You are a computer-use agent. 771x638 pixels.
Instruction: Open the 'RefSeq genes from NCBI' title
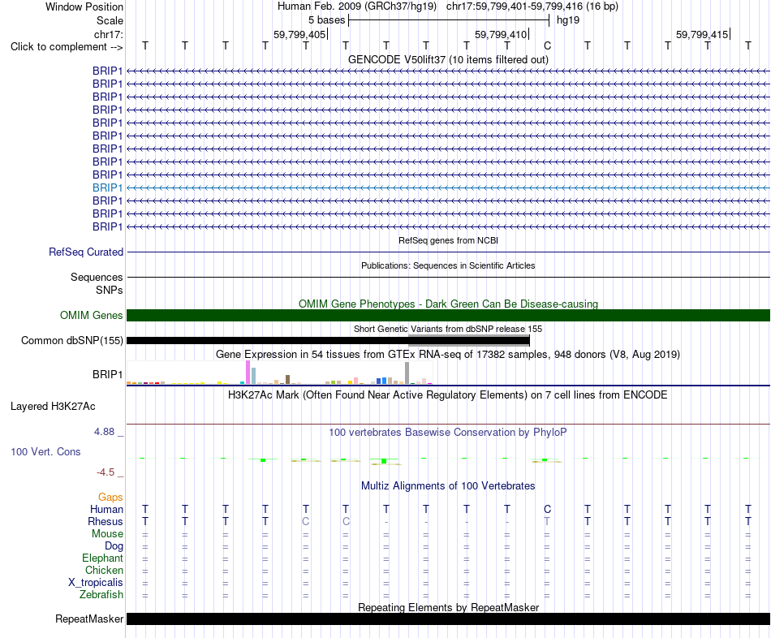click(448, 240)
